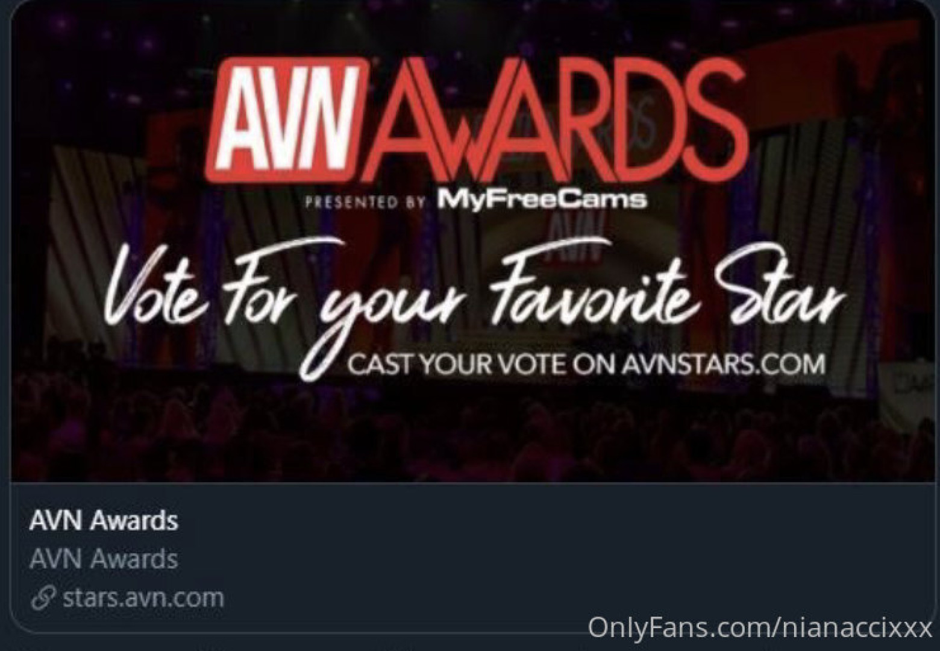This screenshot has width=940, height=651.
Task: Click the CAST YOUR VOTE ON AVNSTARS.COM text
Action: (586, 364)
